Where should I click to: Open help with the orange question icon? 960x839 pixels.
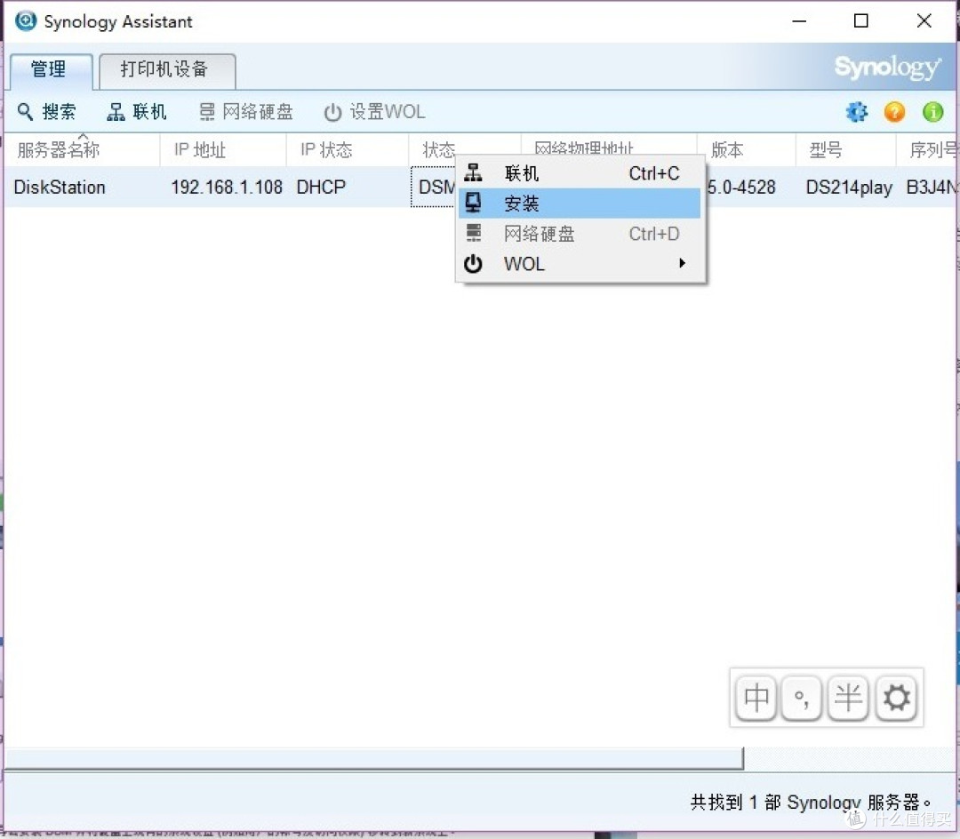point(894,112)
